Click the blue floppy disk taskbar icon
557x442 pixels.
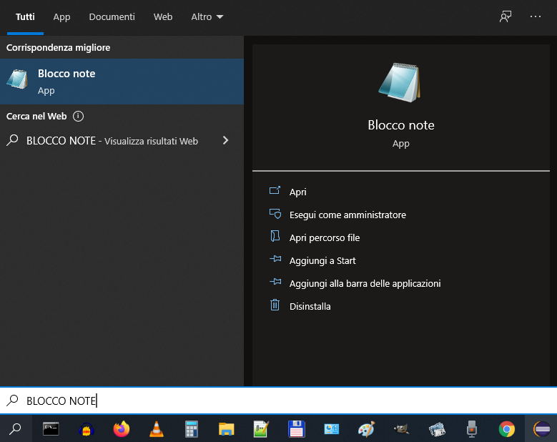[296, 429]
